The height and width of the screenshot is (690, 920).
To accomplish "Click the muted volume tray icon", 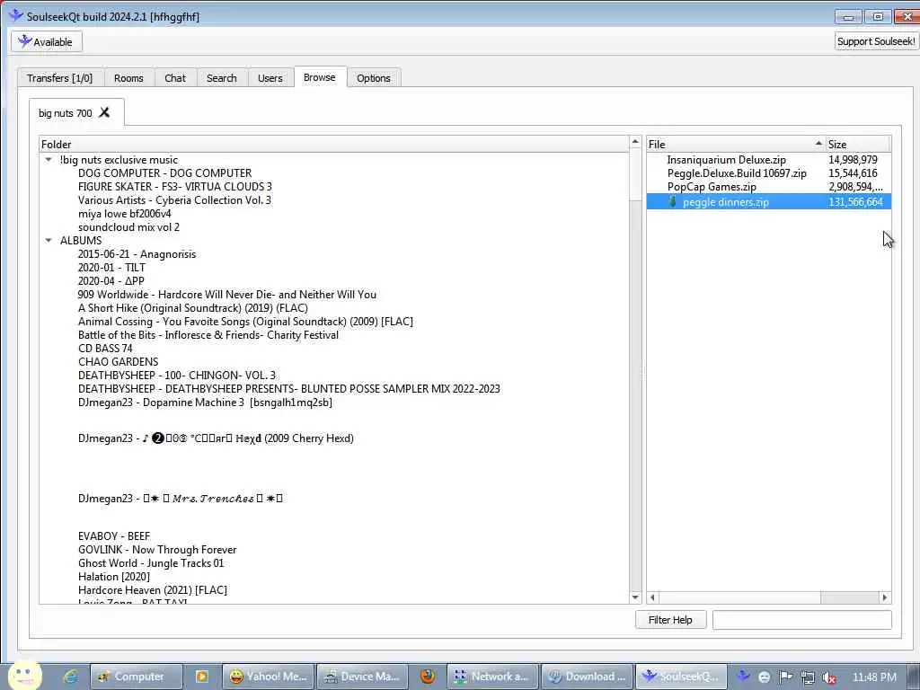I will point(829,677).
